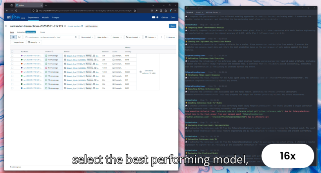Viewport: 321px width, 173px height.
Task: Toggle the dark mode switch
Action: (x=154, y=17)
